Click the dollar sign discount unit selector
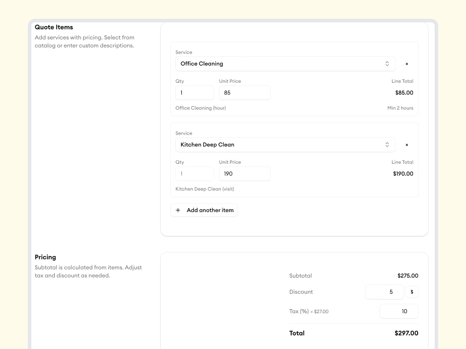Viewport: 466px width, 349px height. click(x=412, y=292)
